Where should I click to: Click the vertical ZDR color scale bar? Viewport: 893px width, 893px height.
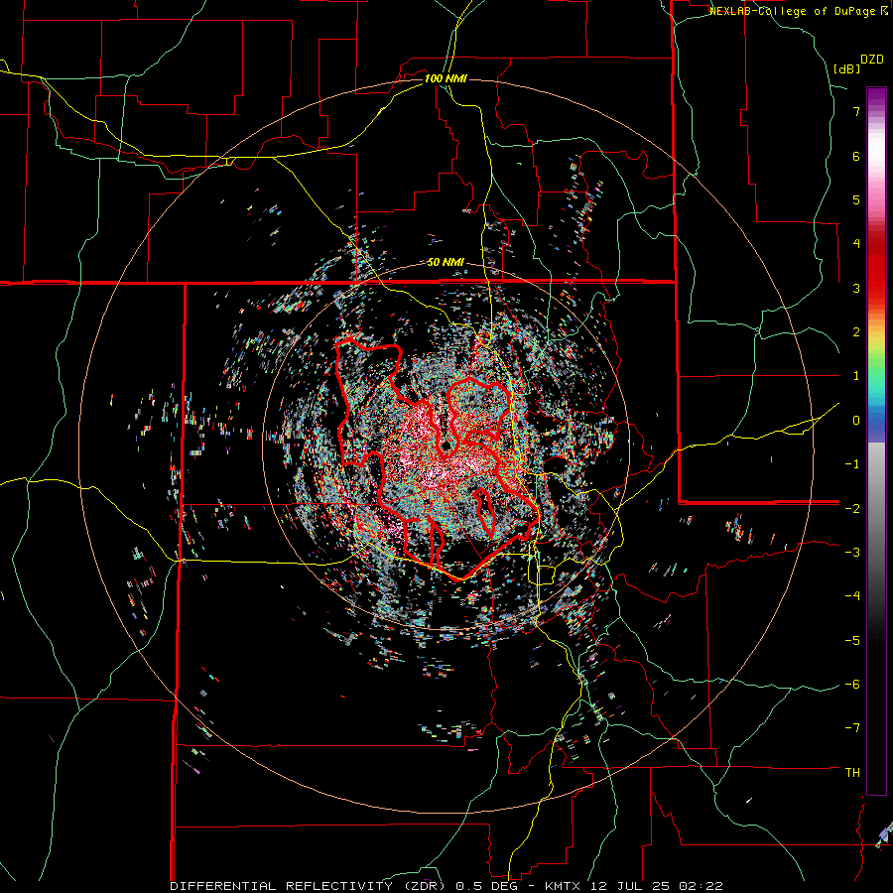click(876, 441)
